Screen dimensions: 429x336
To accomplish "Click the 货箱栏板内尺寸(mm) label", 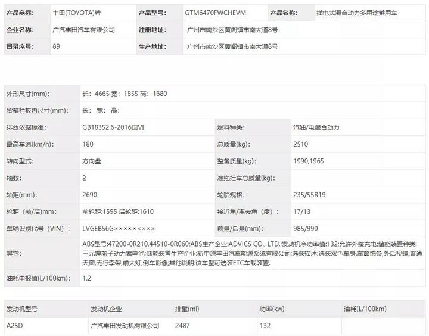I will click(37, 111).
